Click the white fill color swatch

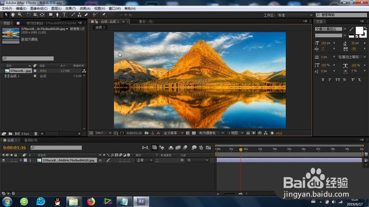click(359, 31)
